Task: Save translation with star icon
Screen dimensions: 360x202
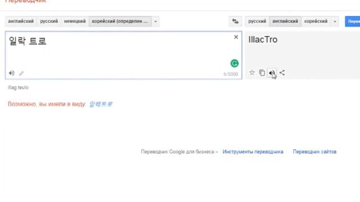Action: click(x=252, y=72)
